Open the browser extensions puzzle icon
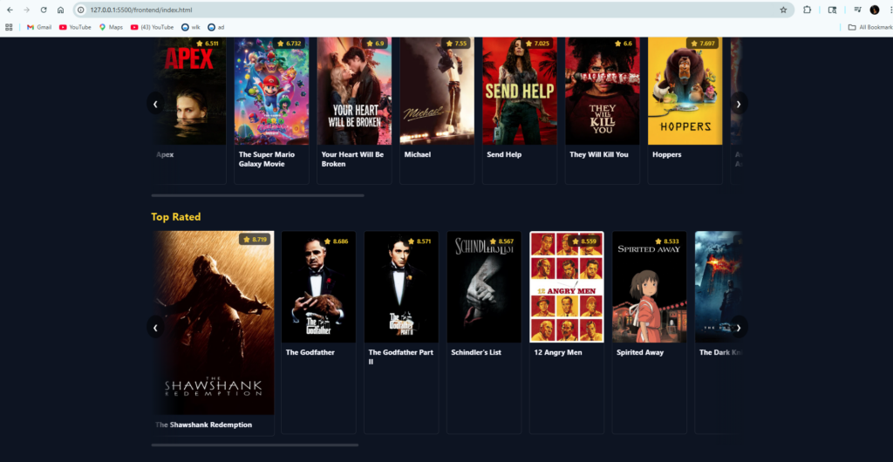893x462 pixels. (807, 10)
